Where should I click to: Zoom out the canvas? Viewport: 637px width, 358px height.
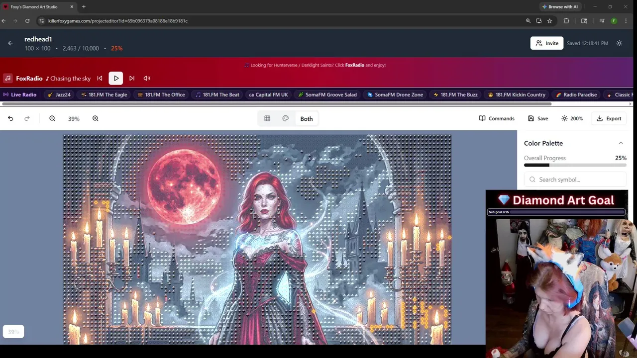pos(52,118)
